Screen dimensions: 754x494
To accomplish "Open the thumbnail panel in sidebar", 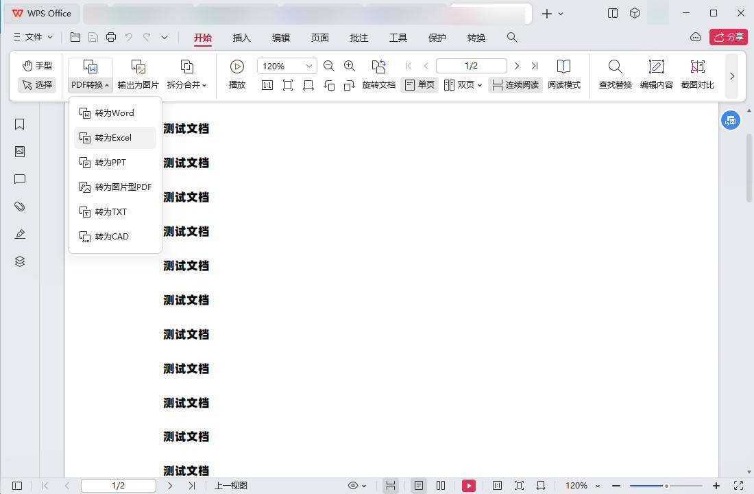I will pyautogui.click(x=20, y=152).
